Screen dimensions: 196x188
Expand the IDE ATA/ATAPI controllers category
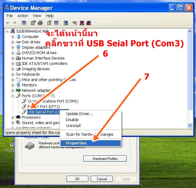[x=13, y=64]
